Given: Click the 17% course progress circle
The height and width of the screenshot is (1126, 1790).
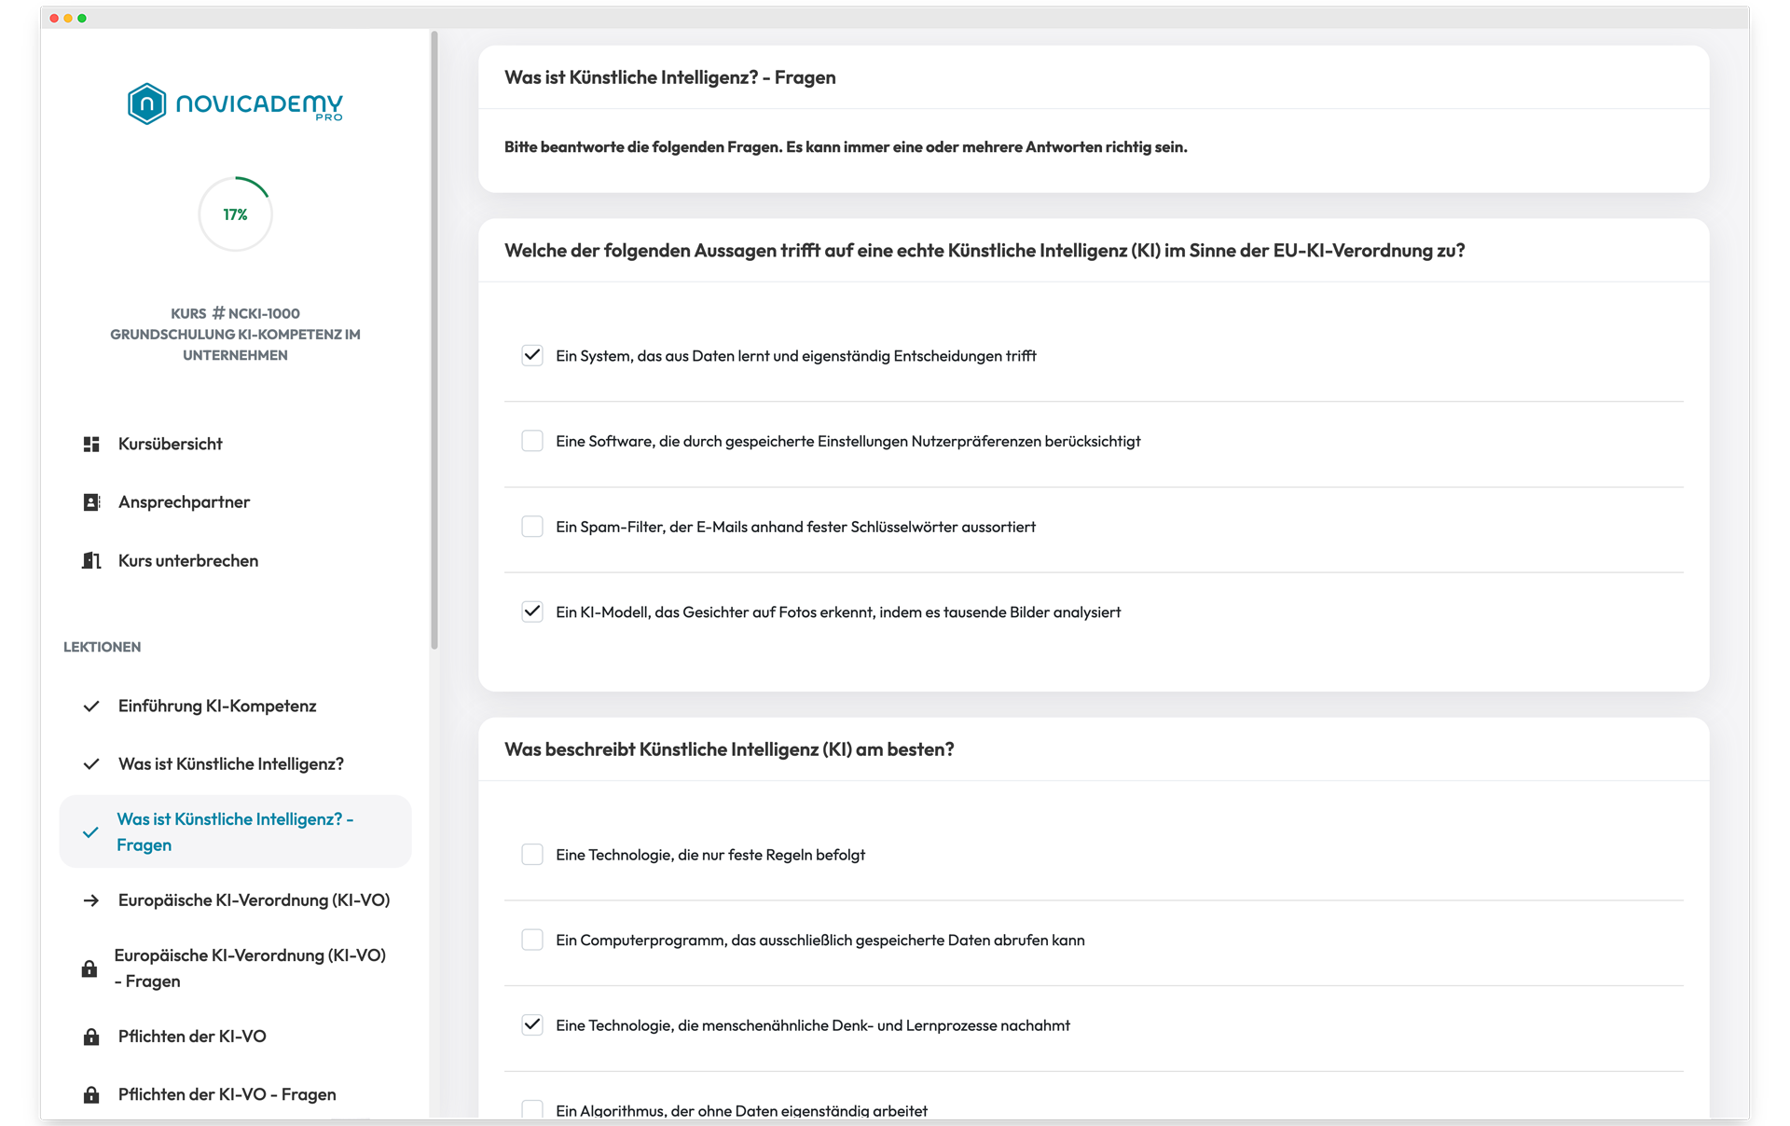Looking at the screenshot, I should click(235, 214).
